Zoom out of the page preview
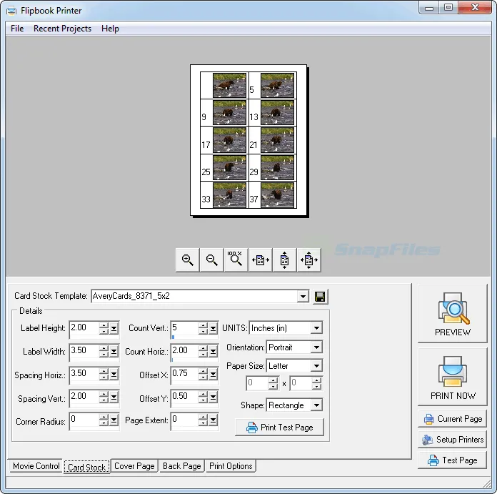The width and height of the screenshot is (497, 494). pos(211,260)
